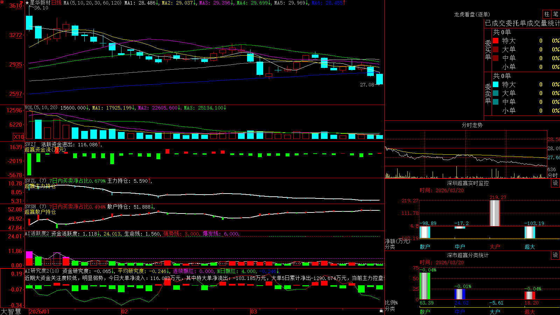Screen dimensions: 560x315
Task: Click the SVSH (7) indicator name
Action: coord(35,207)
